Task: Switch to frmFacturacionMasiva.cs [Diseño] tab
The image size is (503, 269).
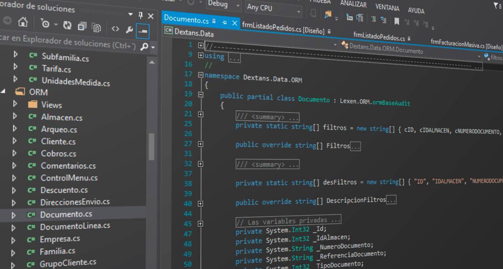Action: pos(466,44)
